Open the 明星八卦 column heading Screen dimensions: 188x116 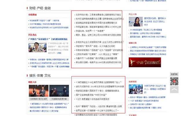(x=32, y=82)
